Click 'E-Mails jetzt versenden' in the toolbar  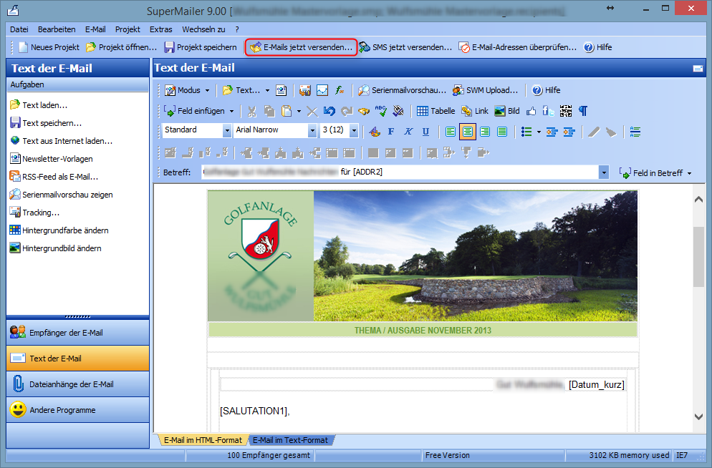pos(302,47)
